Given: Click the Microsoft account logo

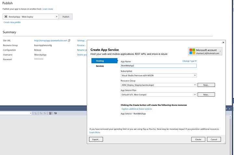Looking at the screenshot, I should pyautogui.click(x=192, y=51).
